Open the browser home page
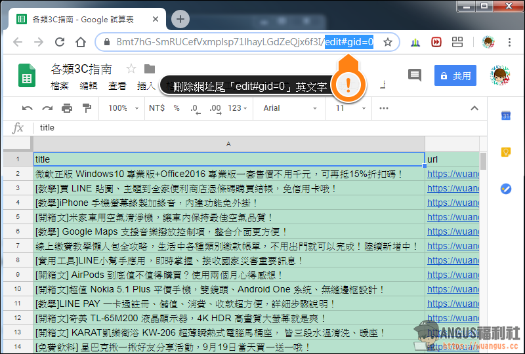Image resolution: width=525 pixels, height=354 pixels. pyautogui.click(x=81, y=42)
